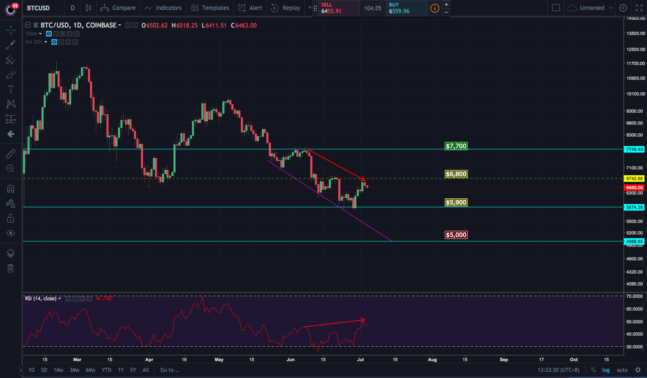Select the text annotation tool
This screenshot has height=378, width=647.
pyautogui.click(x=11, y=89)
